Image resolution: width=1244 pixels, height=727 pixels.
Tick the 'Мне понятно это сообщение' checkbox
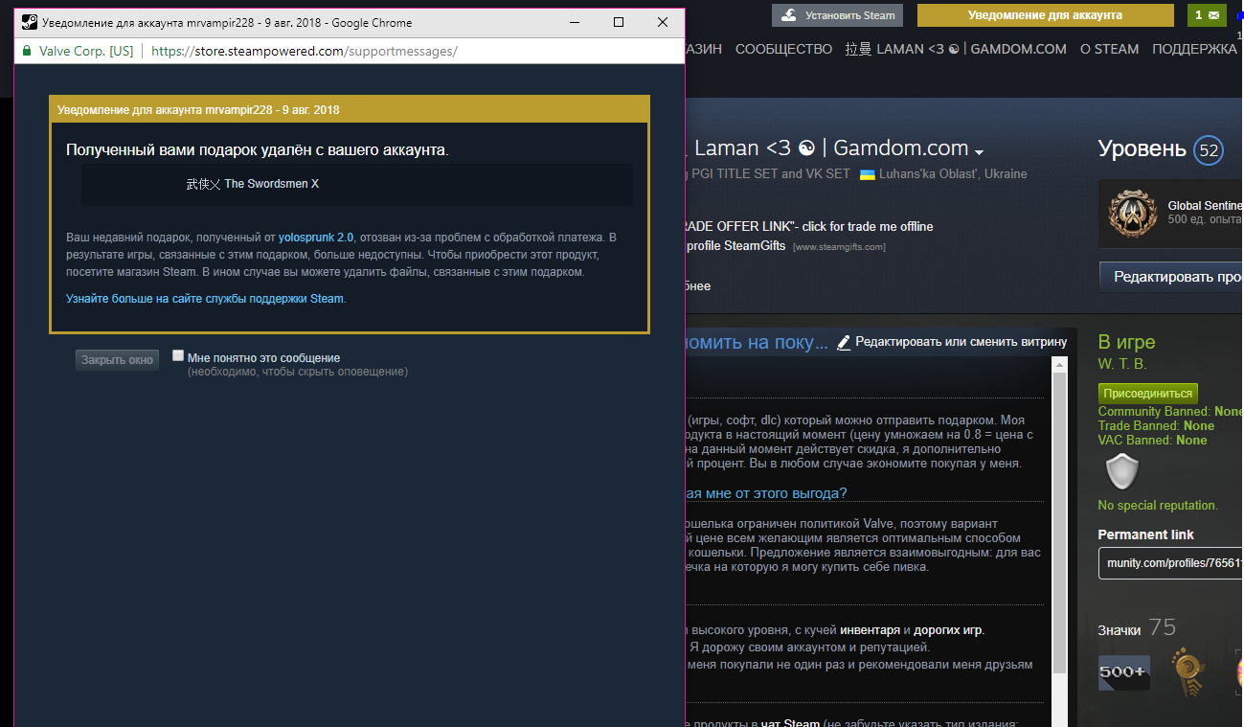178,355
